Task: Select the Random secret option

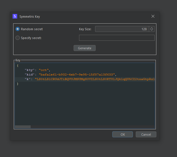Action: (18, 29)
